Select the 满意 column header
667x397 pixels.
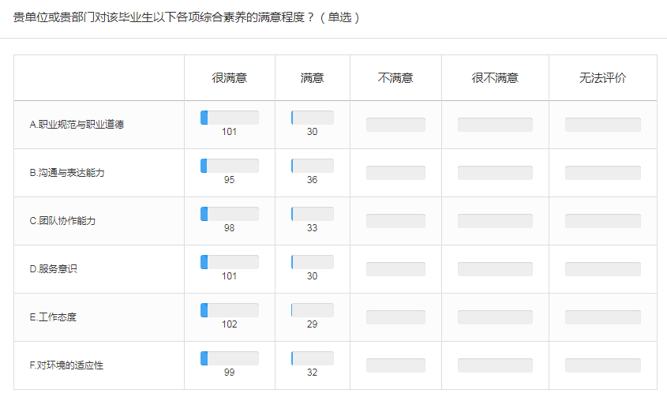pyautogui.click(x=313, y=78)
